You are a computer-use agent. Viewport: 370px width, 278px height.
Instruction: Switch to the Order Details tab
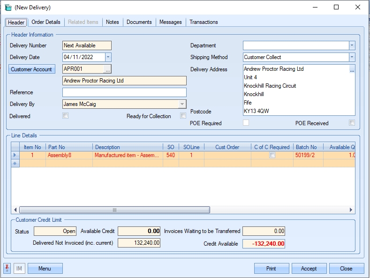point(46,22)
